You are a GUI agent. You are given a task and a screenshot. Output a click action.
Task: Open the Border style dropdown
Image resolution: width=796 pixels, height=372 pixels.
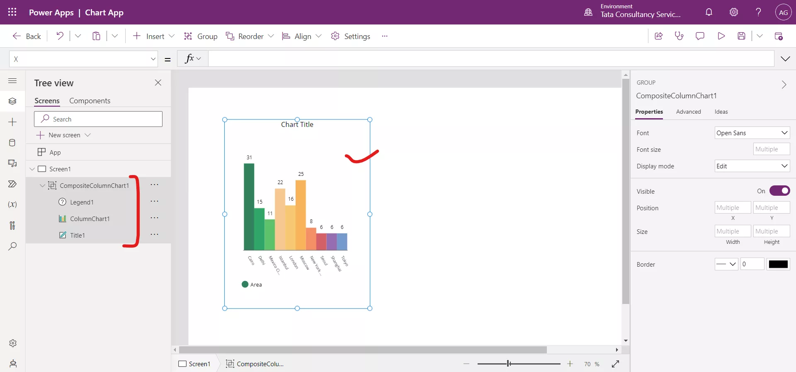pos(726,264)
